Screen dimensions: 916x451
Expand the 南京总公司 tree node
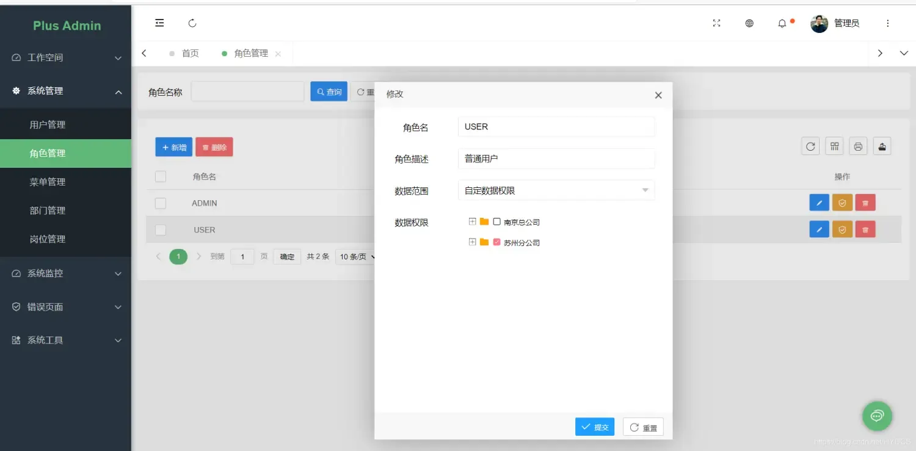(472, 222)
